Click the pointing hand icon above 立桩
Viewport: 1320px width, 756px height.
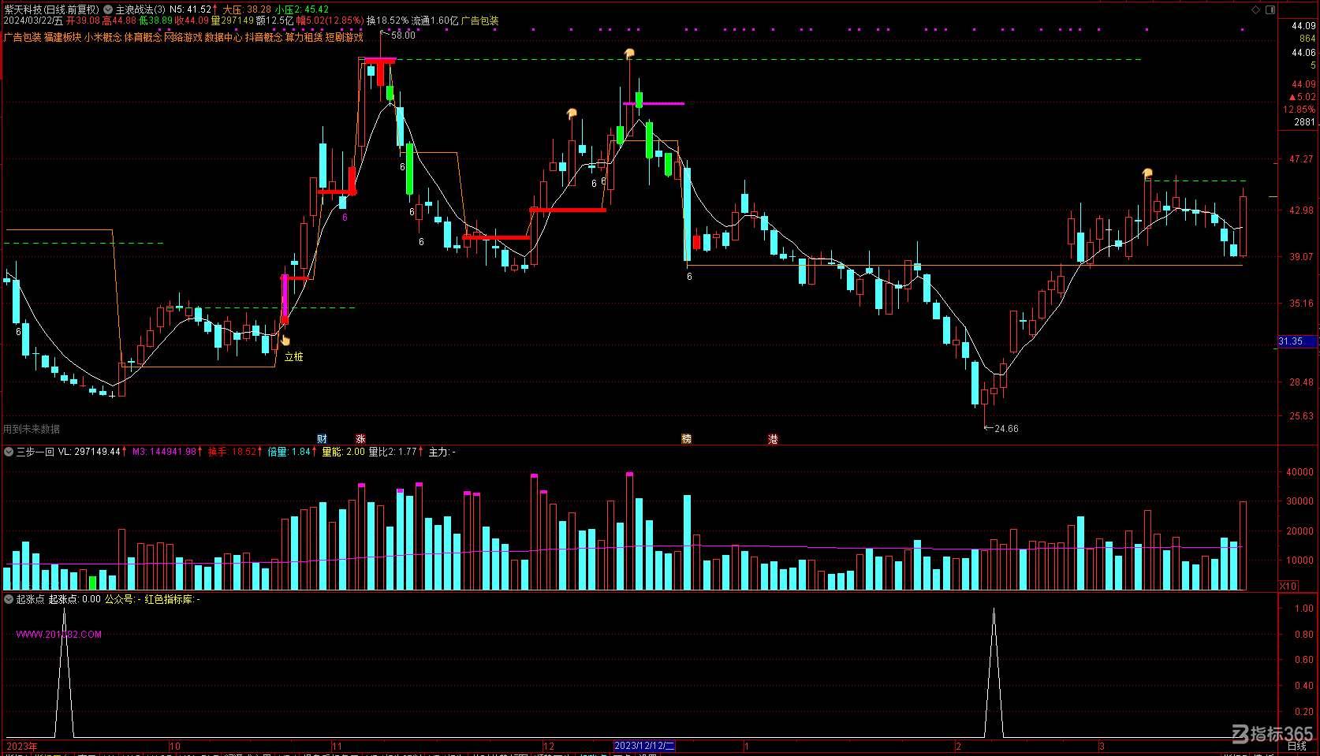285,340
